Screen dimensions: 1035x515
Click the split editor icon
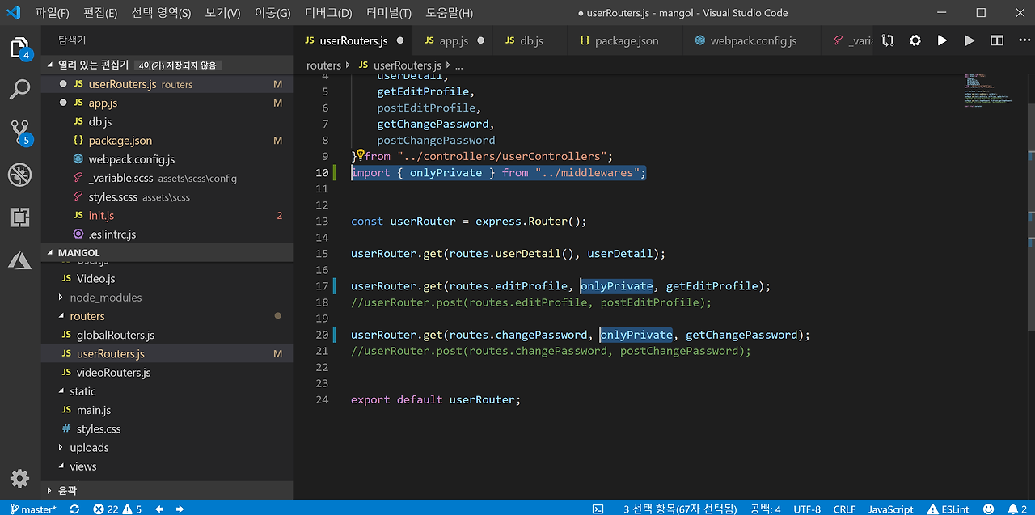pyautogui.click(x=997, y=40)
